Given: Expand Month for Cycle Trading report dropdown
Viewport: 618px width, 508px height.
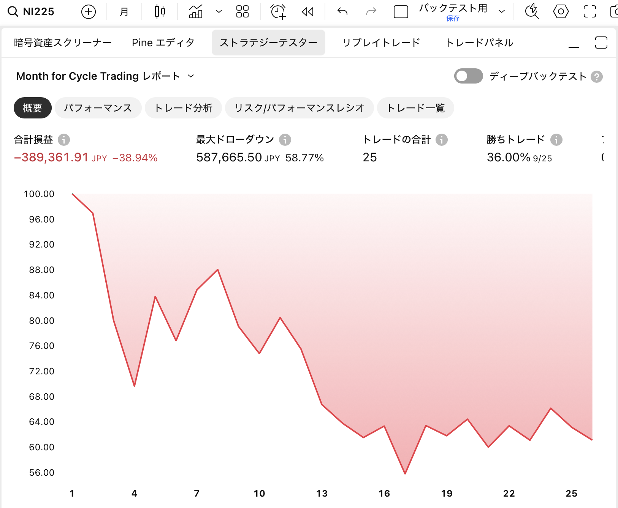Looking at the screenshot, I should point(105,76).
